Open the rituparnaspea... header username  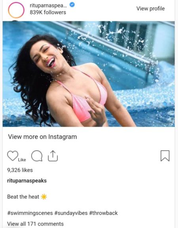click(x=48, y=6)
